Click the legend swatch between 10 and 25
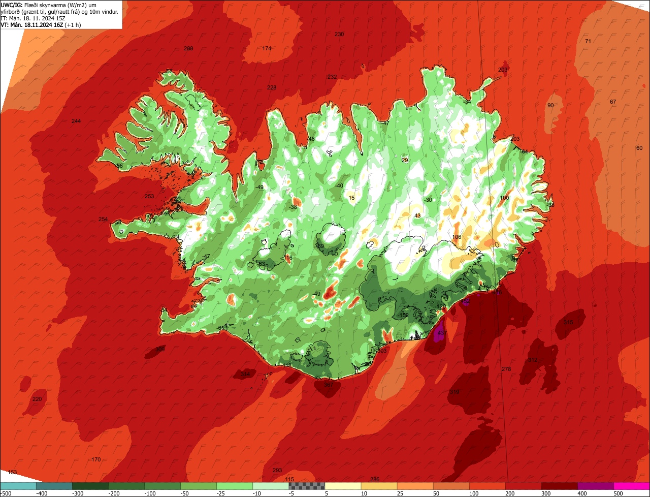 379,485
